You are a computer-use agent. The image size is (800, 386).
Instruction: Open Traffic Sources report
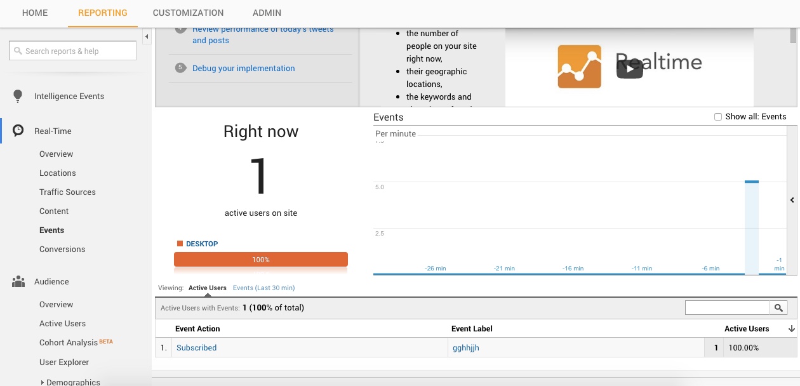(67, 192)
